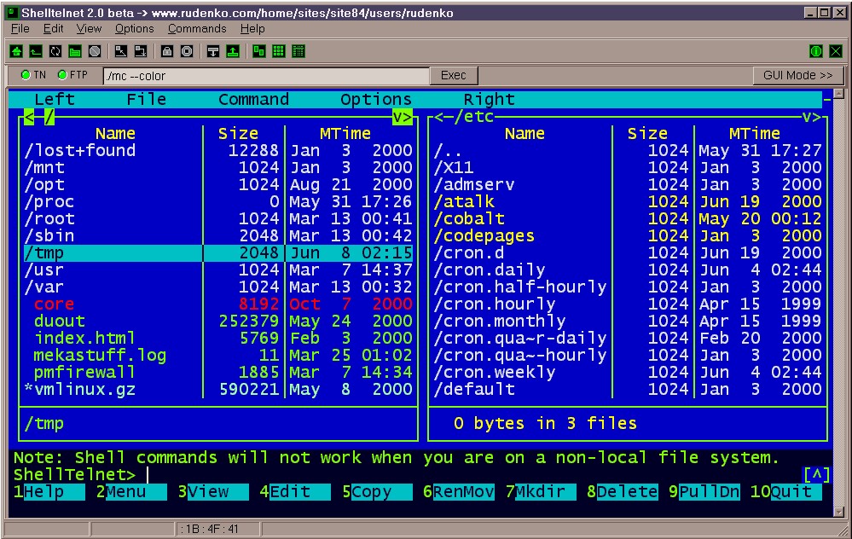Open the Help menu
This screenshot has width=852, height=539.
pyautogui.click(x=252, y=29)
